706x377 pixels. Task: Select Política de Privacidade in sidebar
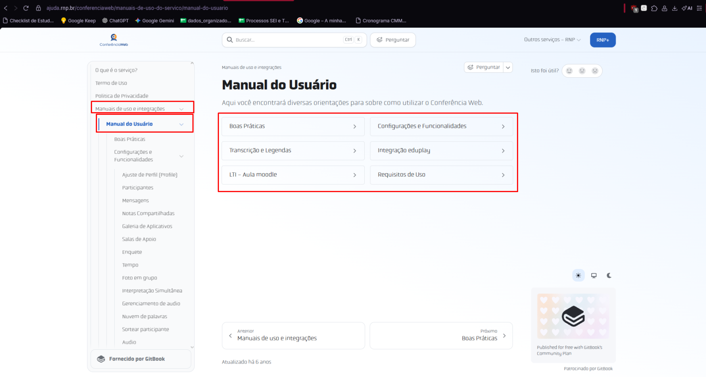pyautogui.click(x=122, y=96)
